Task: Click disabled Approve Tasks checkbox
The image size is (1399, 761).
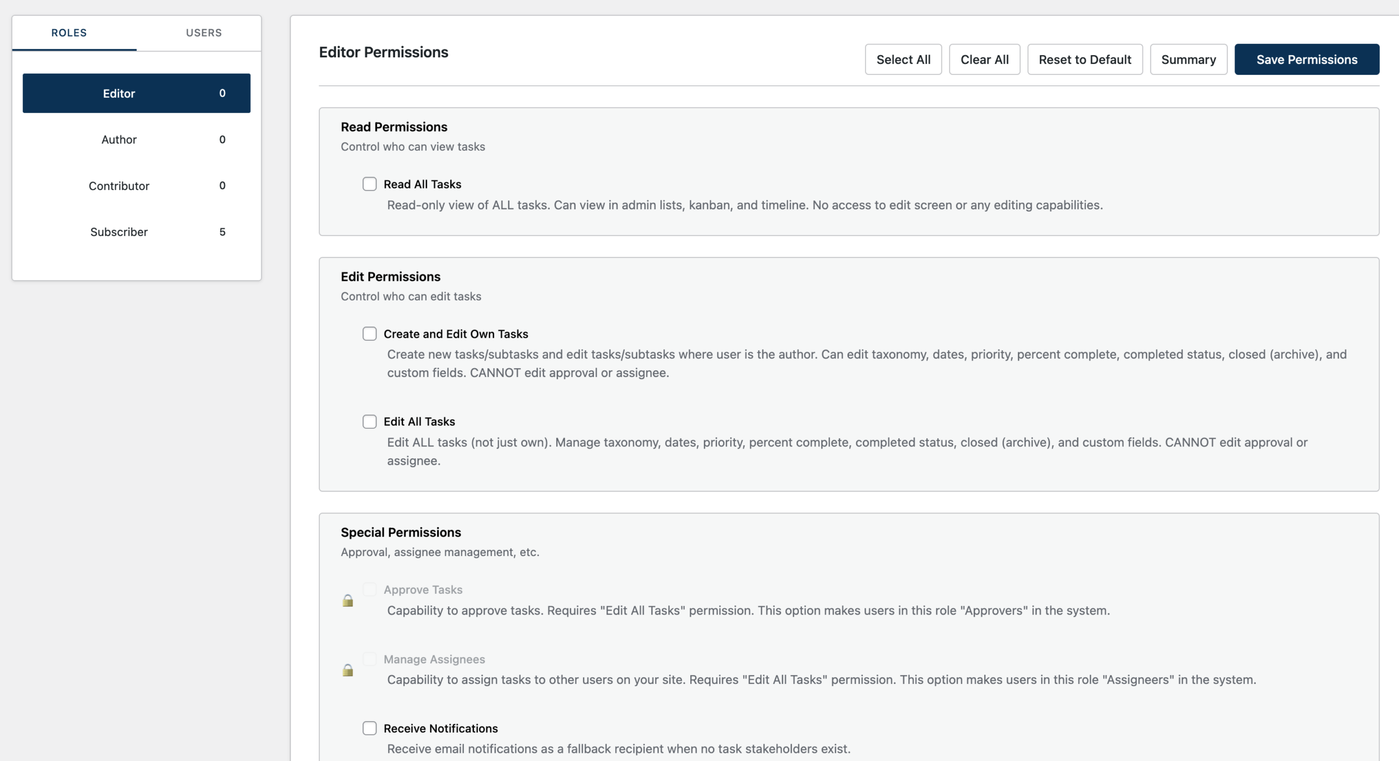Action: point(369,589)
